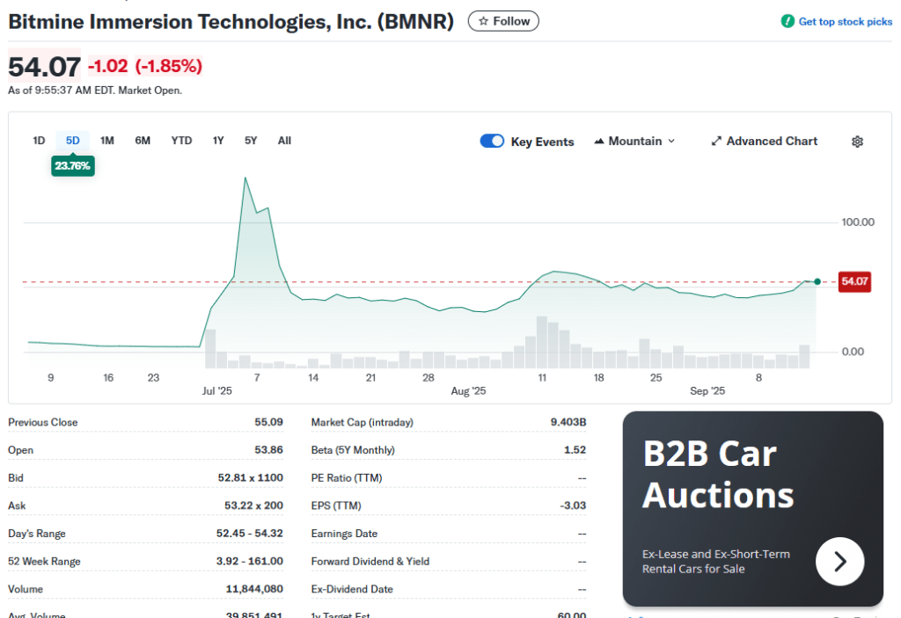
Task: Follow the BMNR stock
Action: coord(503,21)
